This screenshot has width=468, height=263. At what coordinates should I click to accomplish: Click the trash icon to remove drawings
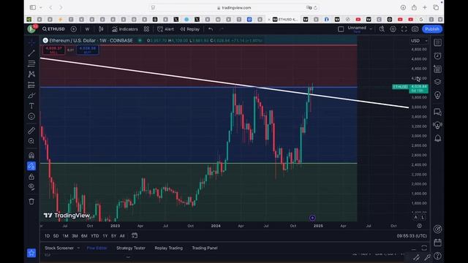pyautogui.click(x=31, y=202)
